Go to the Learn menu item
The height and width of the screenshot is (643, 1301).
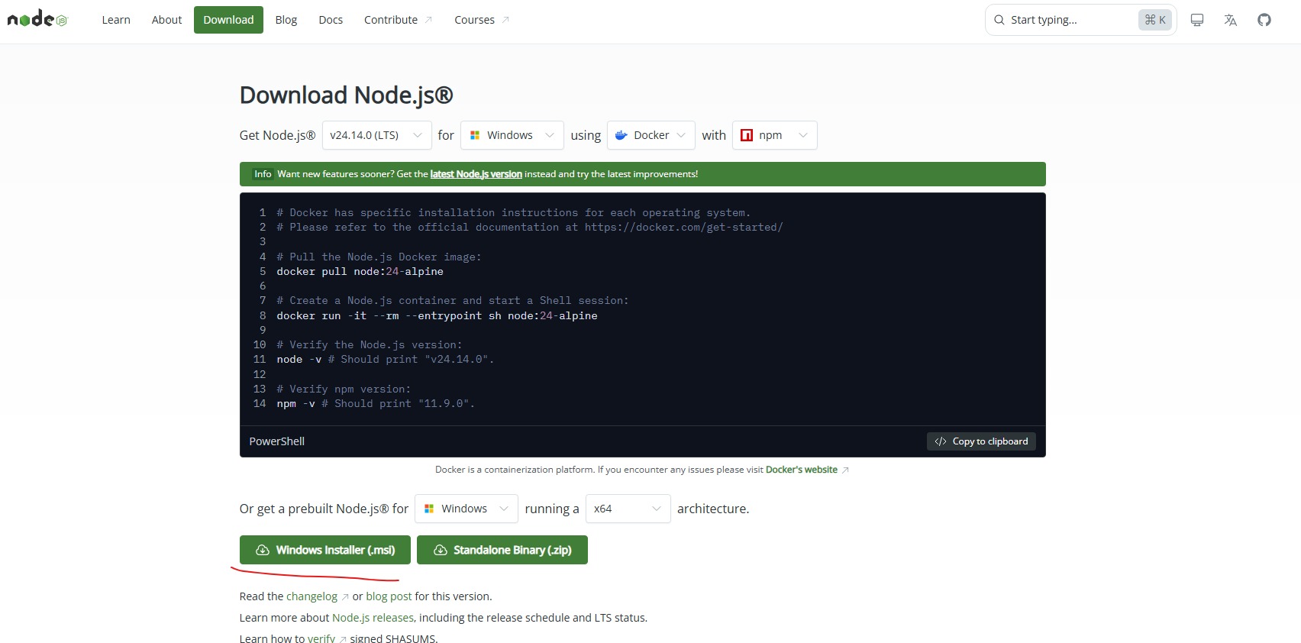tap(116, 20)
